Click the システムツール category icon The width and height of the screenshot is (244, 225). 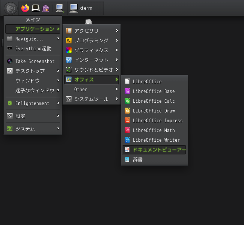[69, 99]
